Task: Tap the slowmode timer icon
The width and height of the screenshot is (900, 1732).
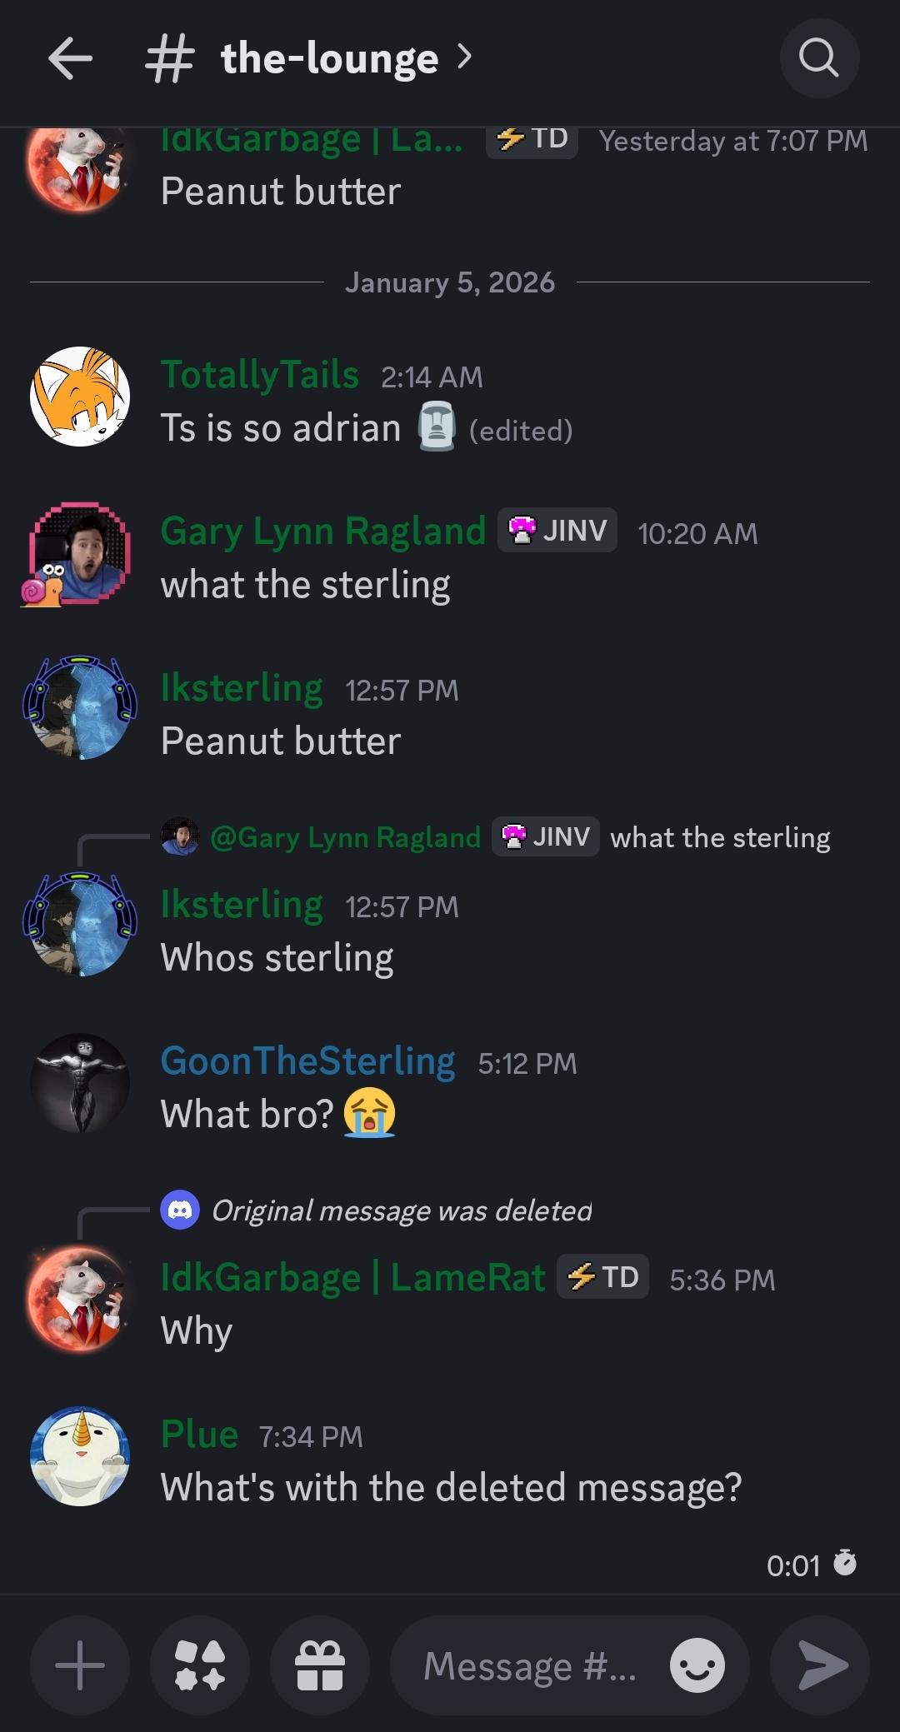Action: pos(845,1564)
